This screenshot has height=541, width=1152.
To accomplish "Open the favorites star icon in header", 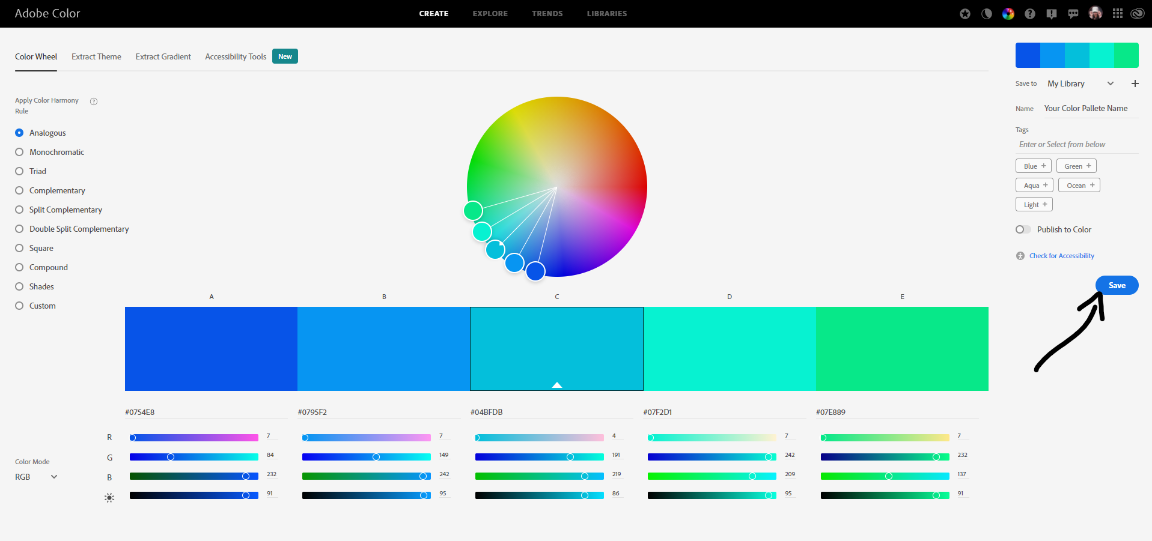I will point(965,13).
